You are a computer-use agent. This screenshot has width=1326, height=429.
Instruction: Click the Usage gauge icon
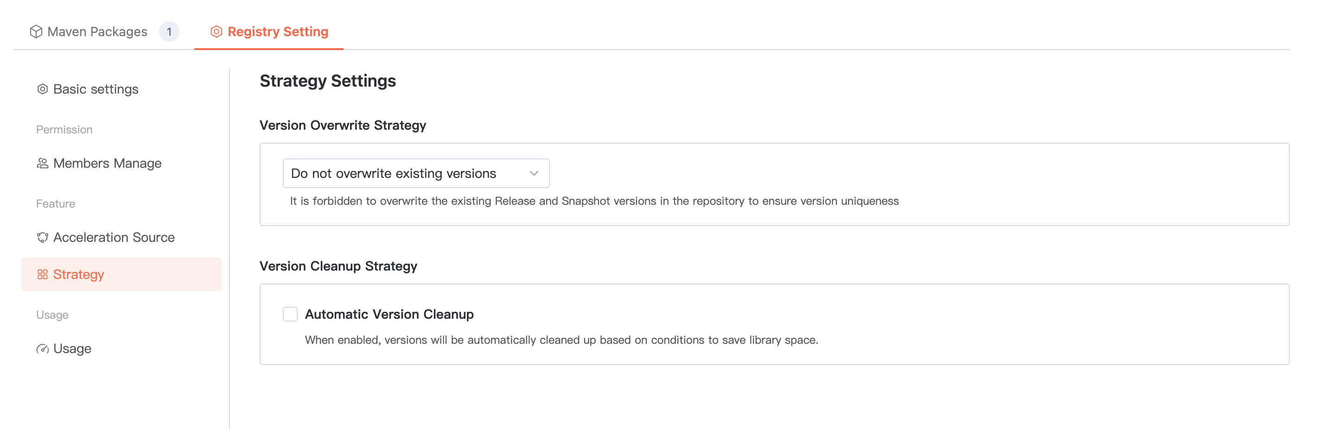43,349
